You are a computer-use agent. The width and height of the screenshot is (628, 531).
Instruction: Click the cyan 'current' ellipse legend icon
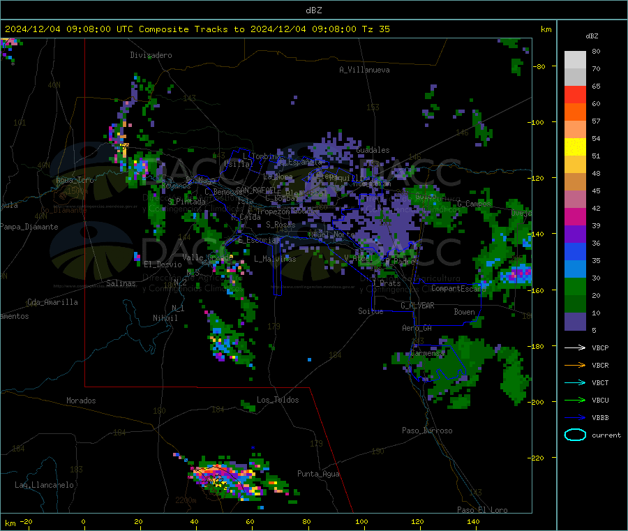tap(575, 435)
